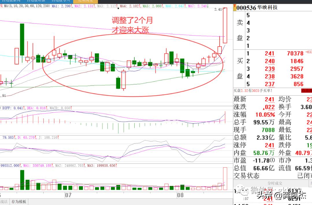Open the 存为模板 tab
Viewport: 312px width, 205px height.
pos(19,202)
